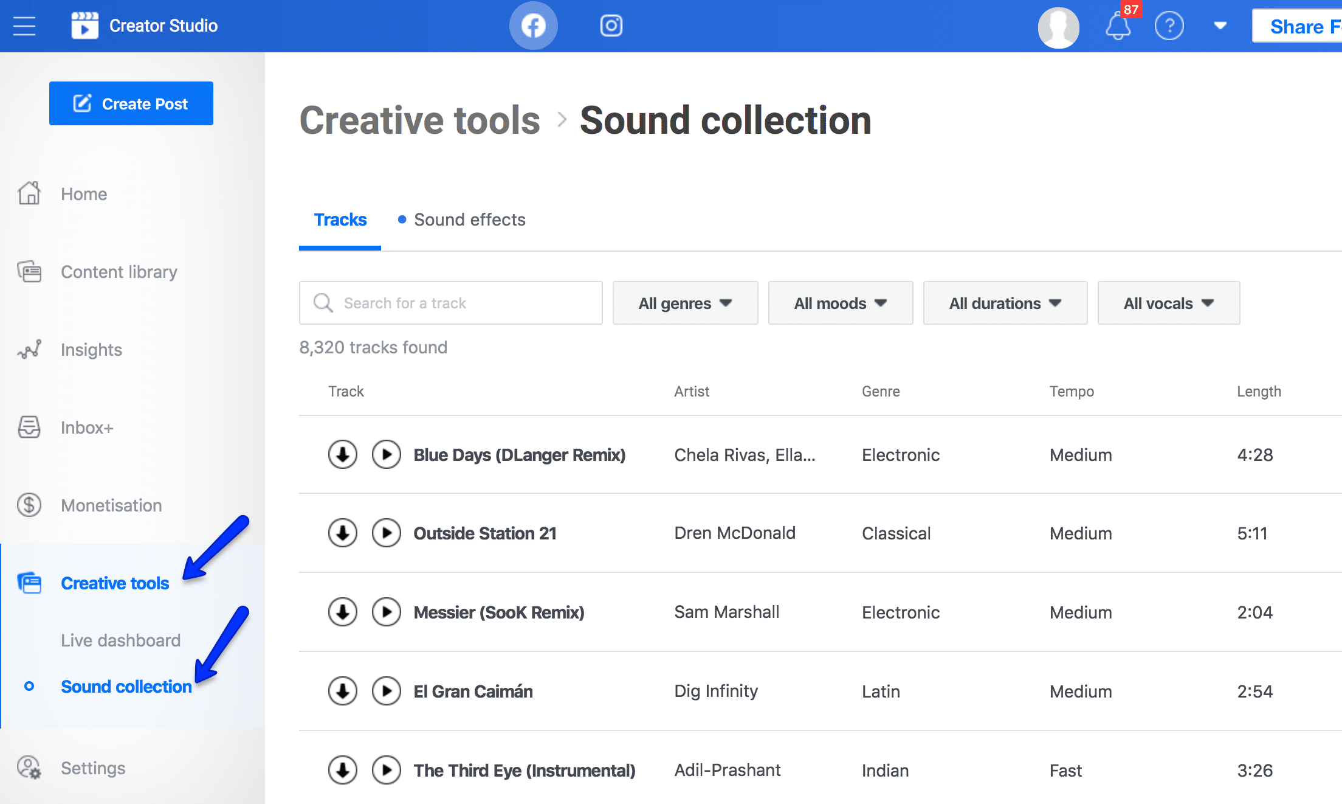Click the Artist column header
This screenshot has height=804, width=1342.
[x=692, y=391]
